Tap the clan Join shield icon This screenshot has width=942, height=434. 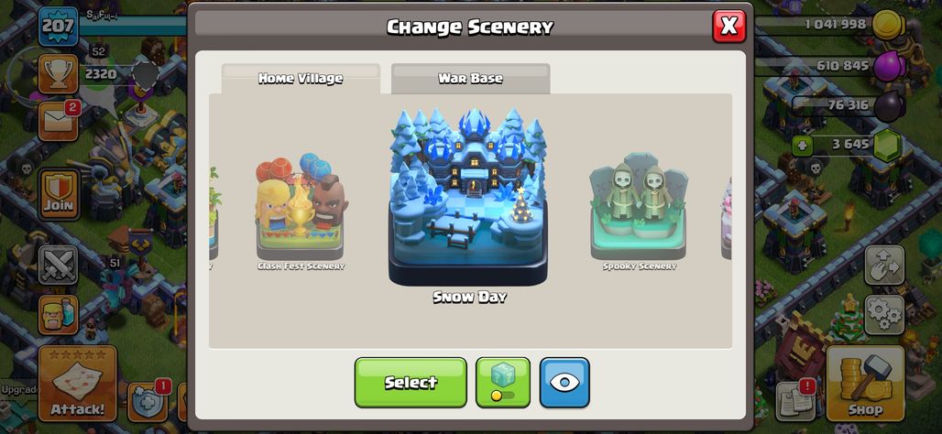coord(59,194)
